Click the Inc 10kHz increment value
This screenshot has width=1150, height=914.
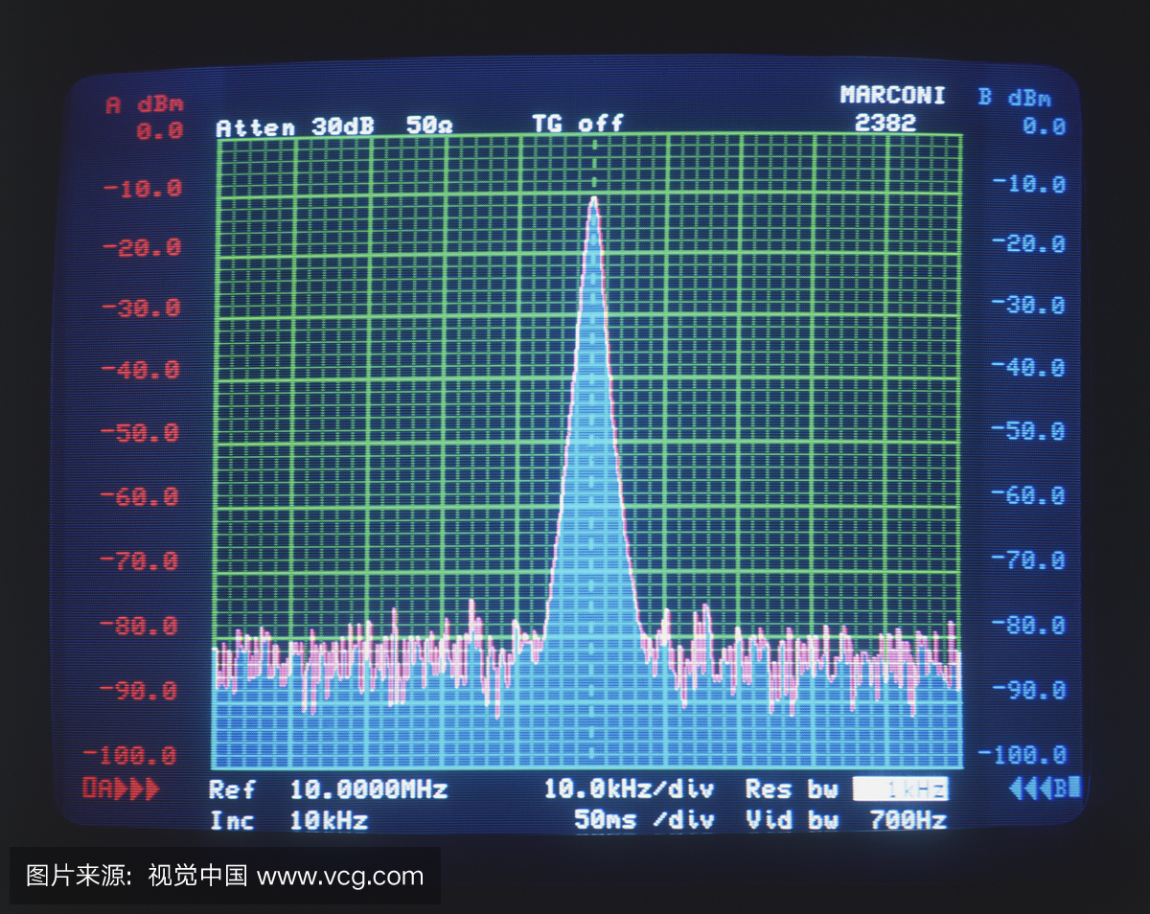(x=328, y=821)
